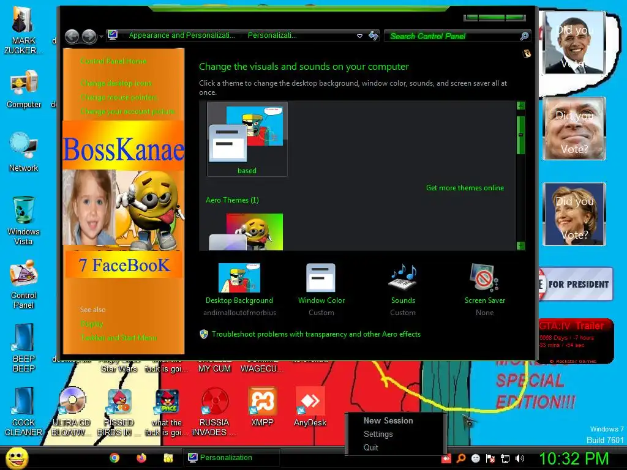Open the volume speaker tray icon
Screen dimensions: 627x470
click(519, 458)
